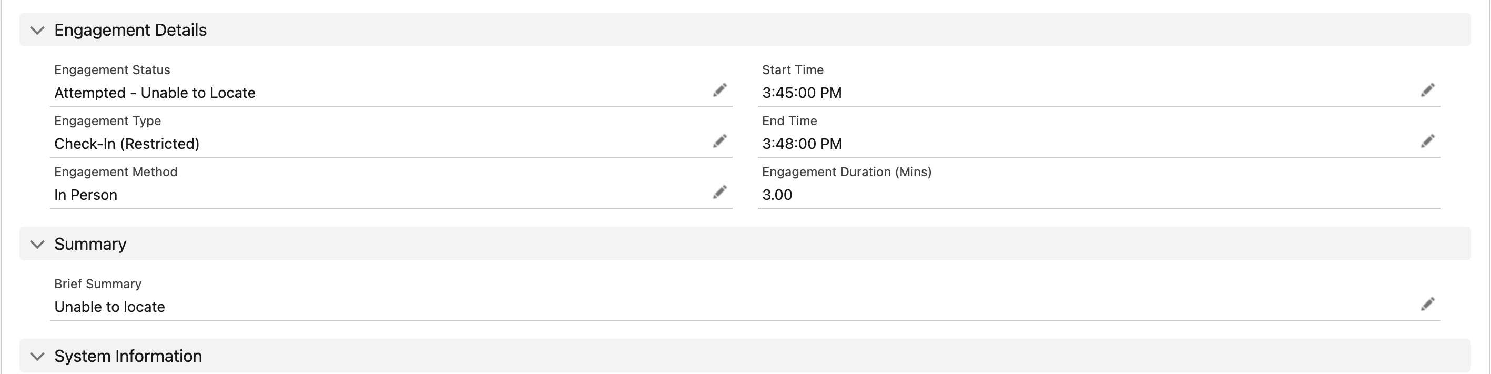Click the System Information section title

pyautogui.click(x=128, y=356)
